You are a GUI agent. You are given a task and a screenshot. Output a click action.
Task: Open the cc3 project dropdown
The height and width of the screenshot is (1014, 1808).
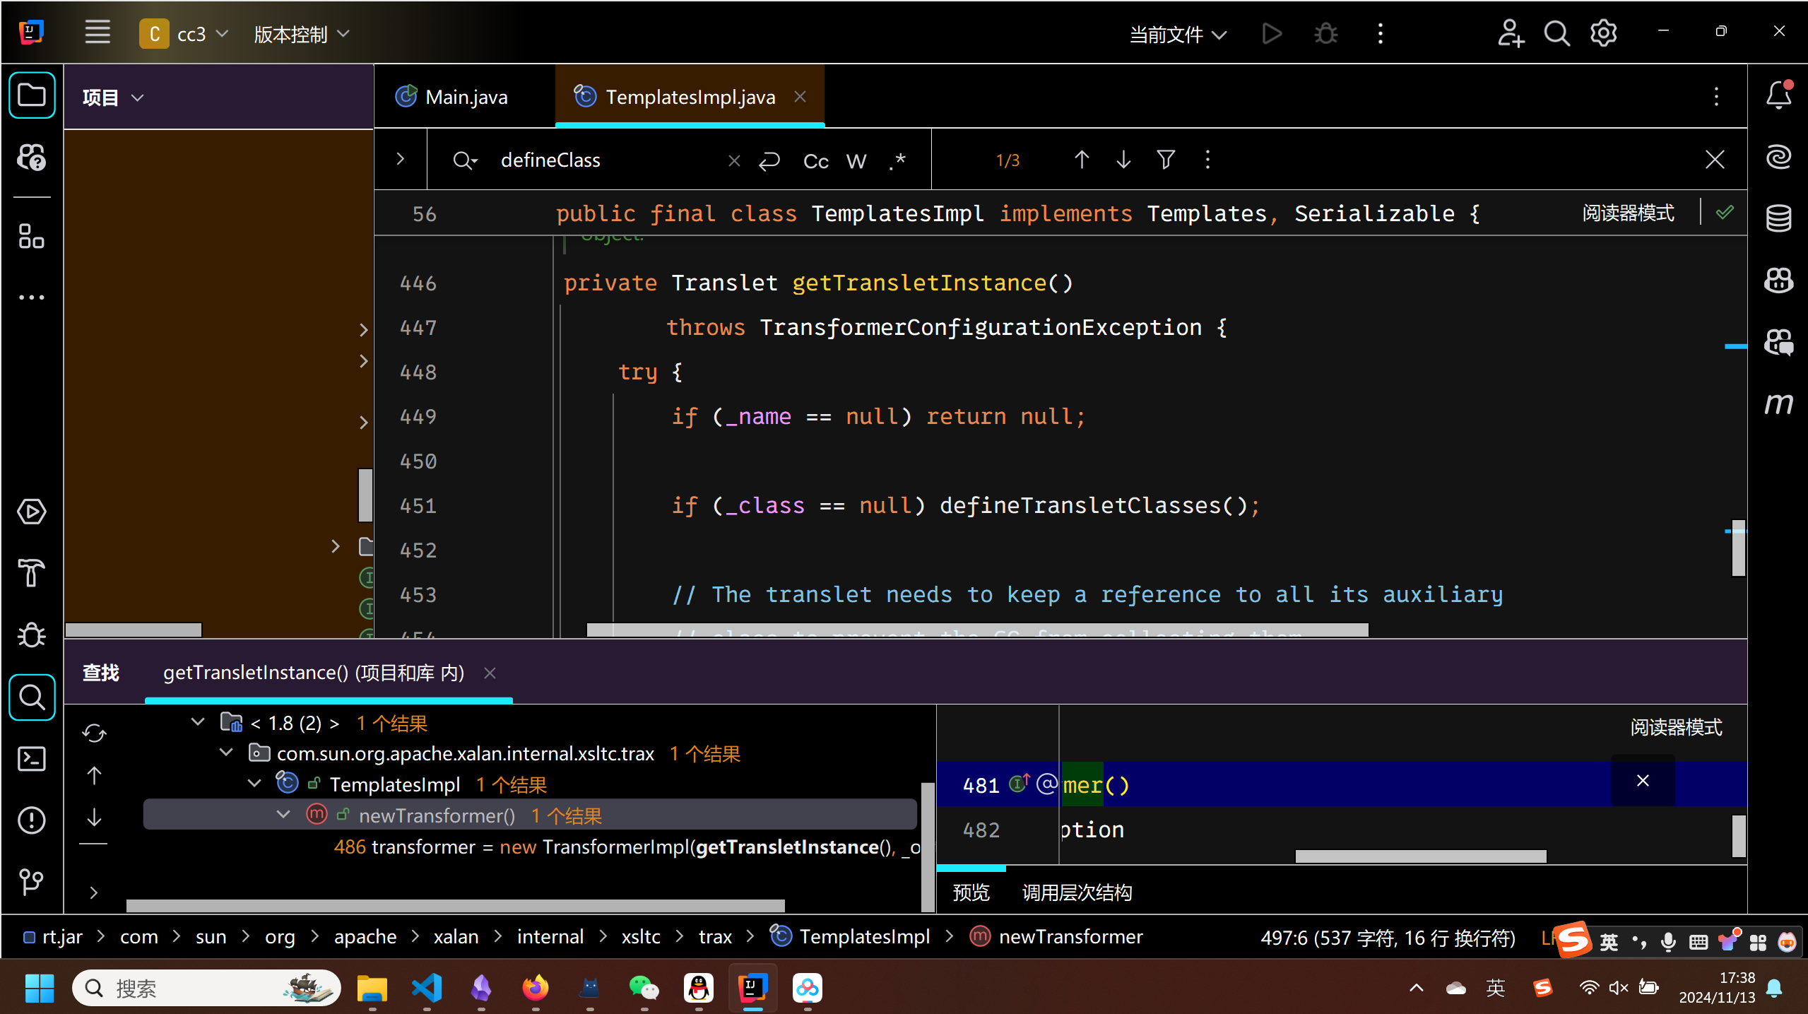[x=184, y=33]
